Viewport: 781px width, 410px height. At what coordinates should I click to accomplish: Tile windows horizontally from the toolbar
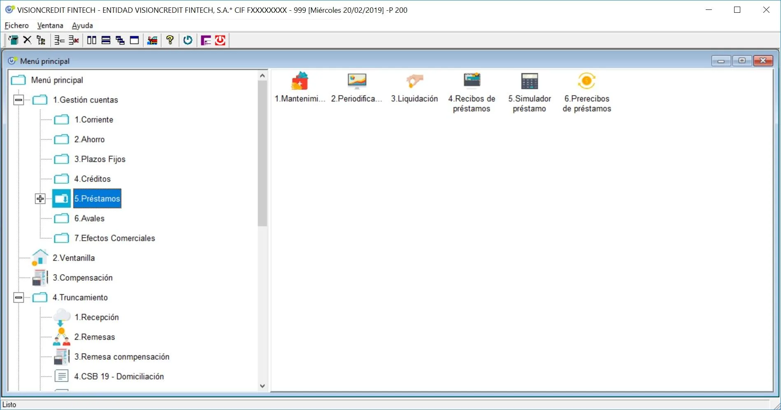click(x=106, y=40)
